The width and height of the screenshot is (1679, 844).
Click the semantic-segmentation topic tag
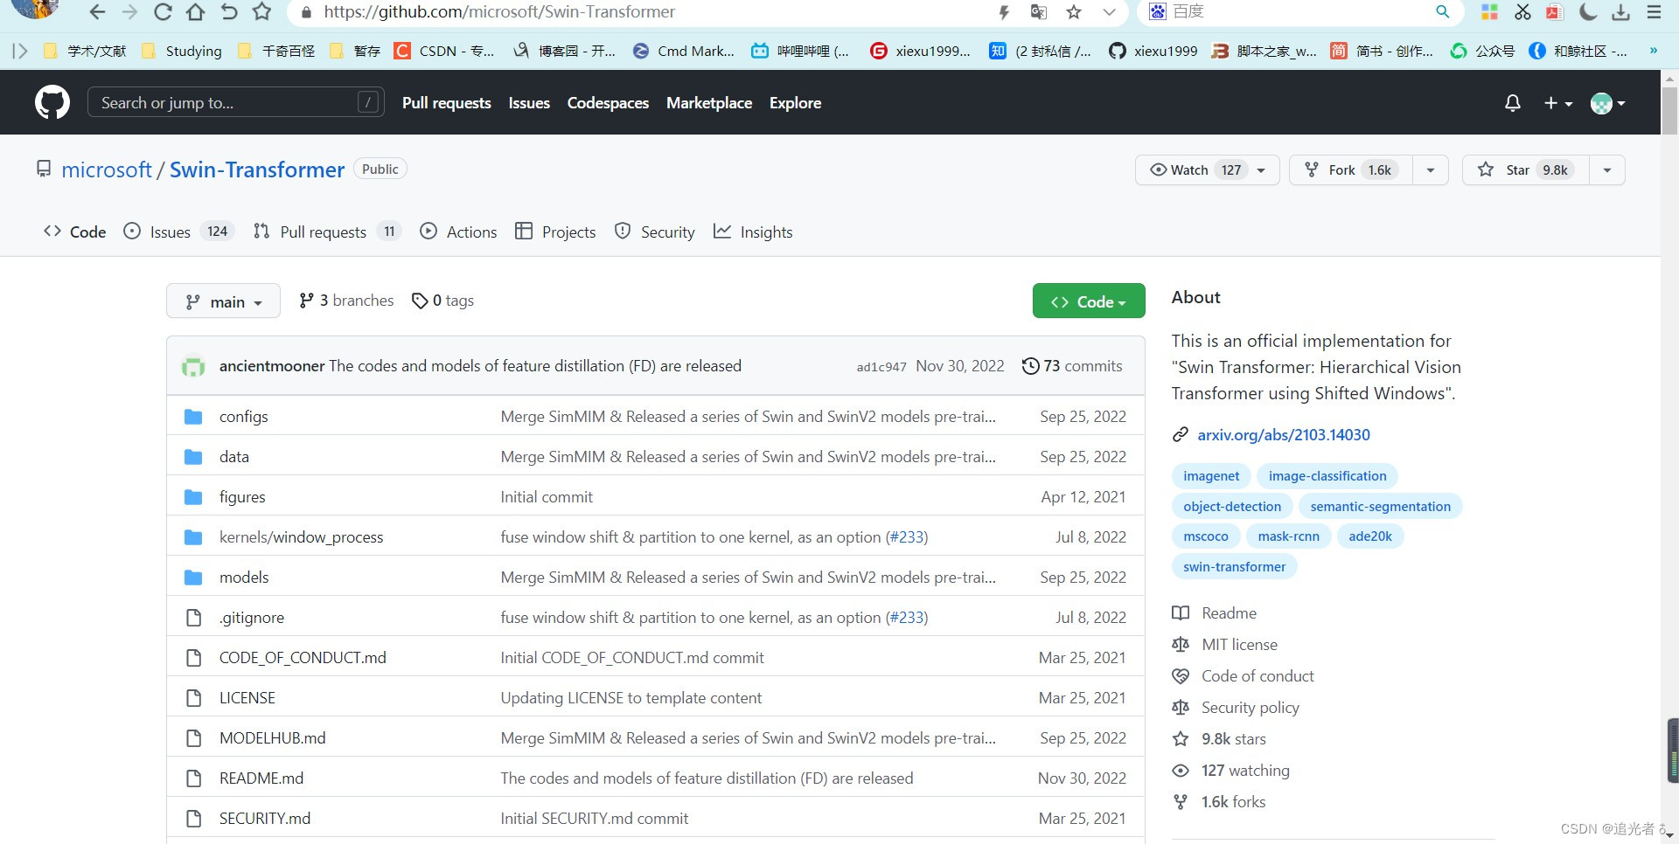point(1380,507)
